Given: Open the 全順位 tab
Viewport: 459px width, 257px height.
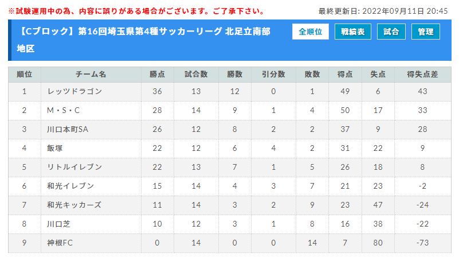Looking at the screenshot, I should pos(310,32).
